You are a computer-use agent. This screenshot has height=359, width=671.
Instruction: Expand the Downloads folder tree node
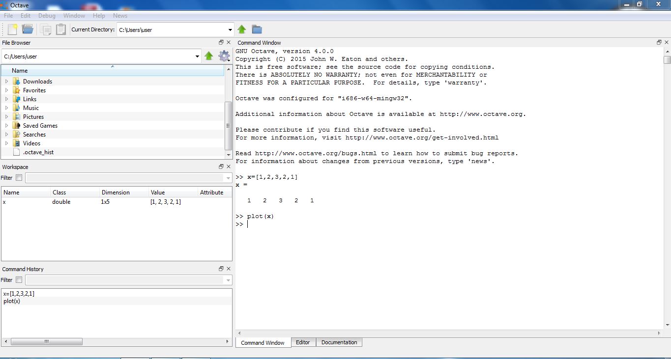(x=6, y=82)
